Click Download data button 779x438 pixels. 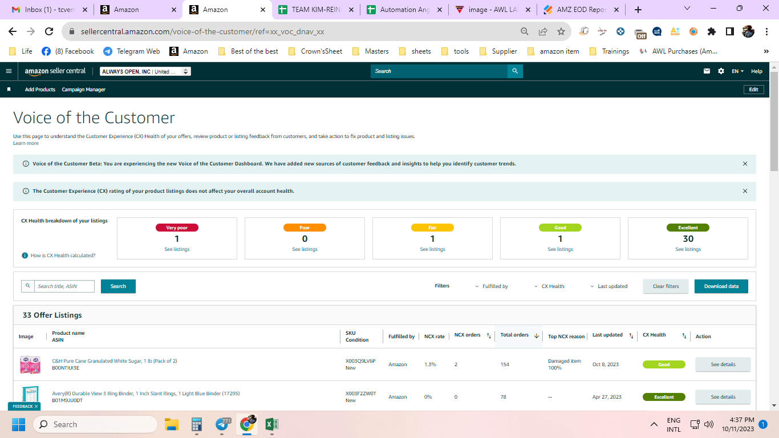[x=721, y=286]
